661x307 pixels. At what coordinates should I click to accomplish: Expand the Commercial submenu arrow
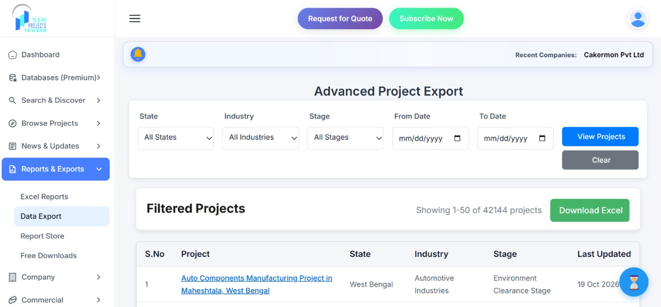click(x=99, y=300)
